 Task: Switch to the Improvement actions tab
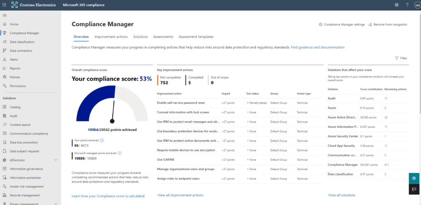coord(111,36)
